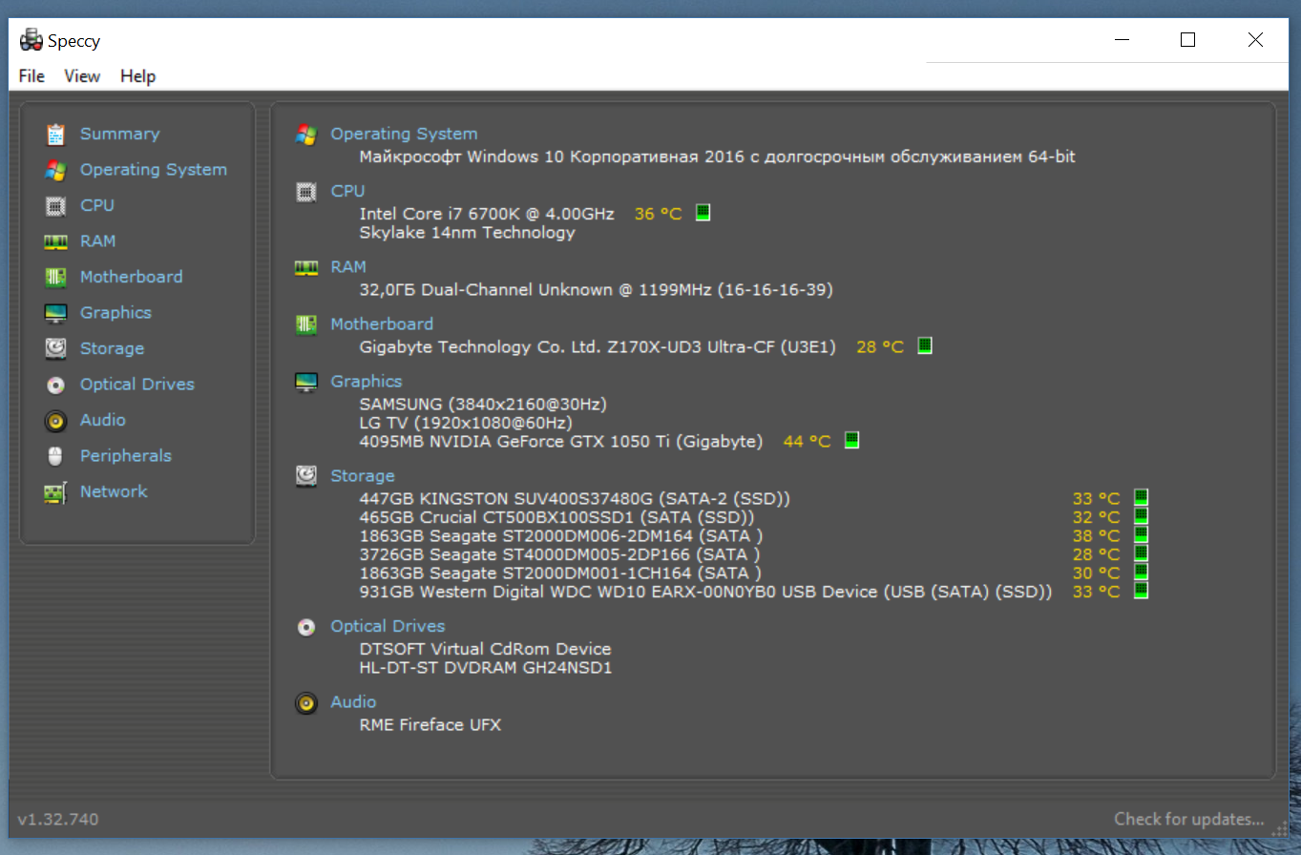This screenshot has height=855, width=1301.
Task: Click the CPU heading link in the summary
Action: pos(347,192)
